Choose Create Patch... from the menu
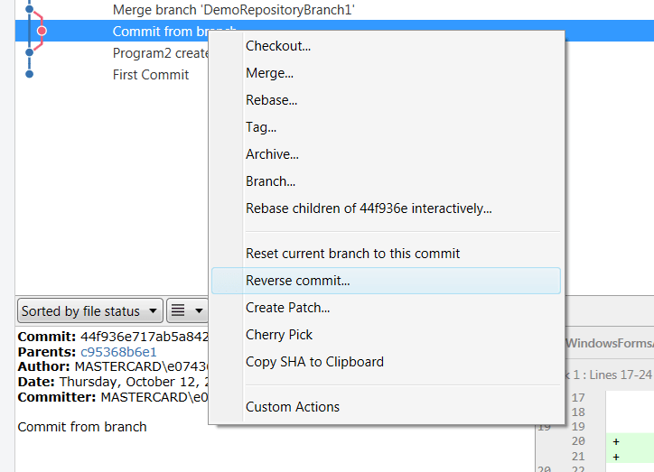Screen dimensions: 654x472 click(x=287, y=308)
